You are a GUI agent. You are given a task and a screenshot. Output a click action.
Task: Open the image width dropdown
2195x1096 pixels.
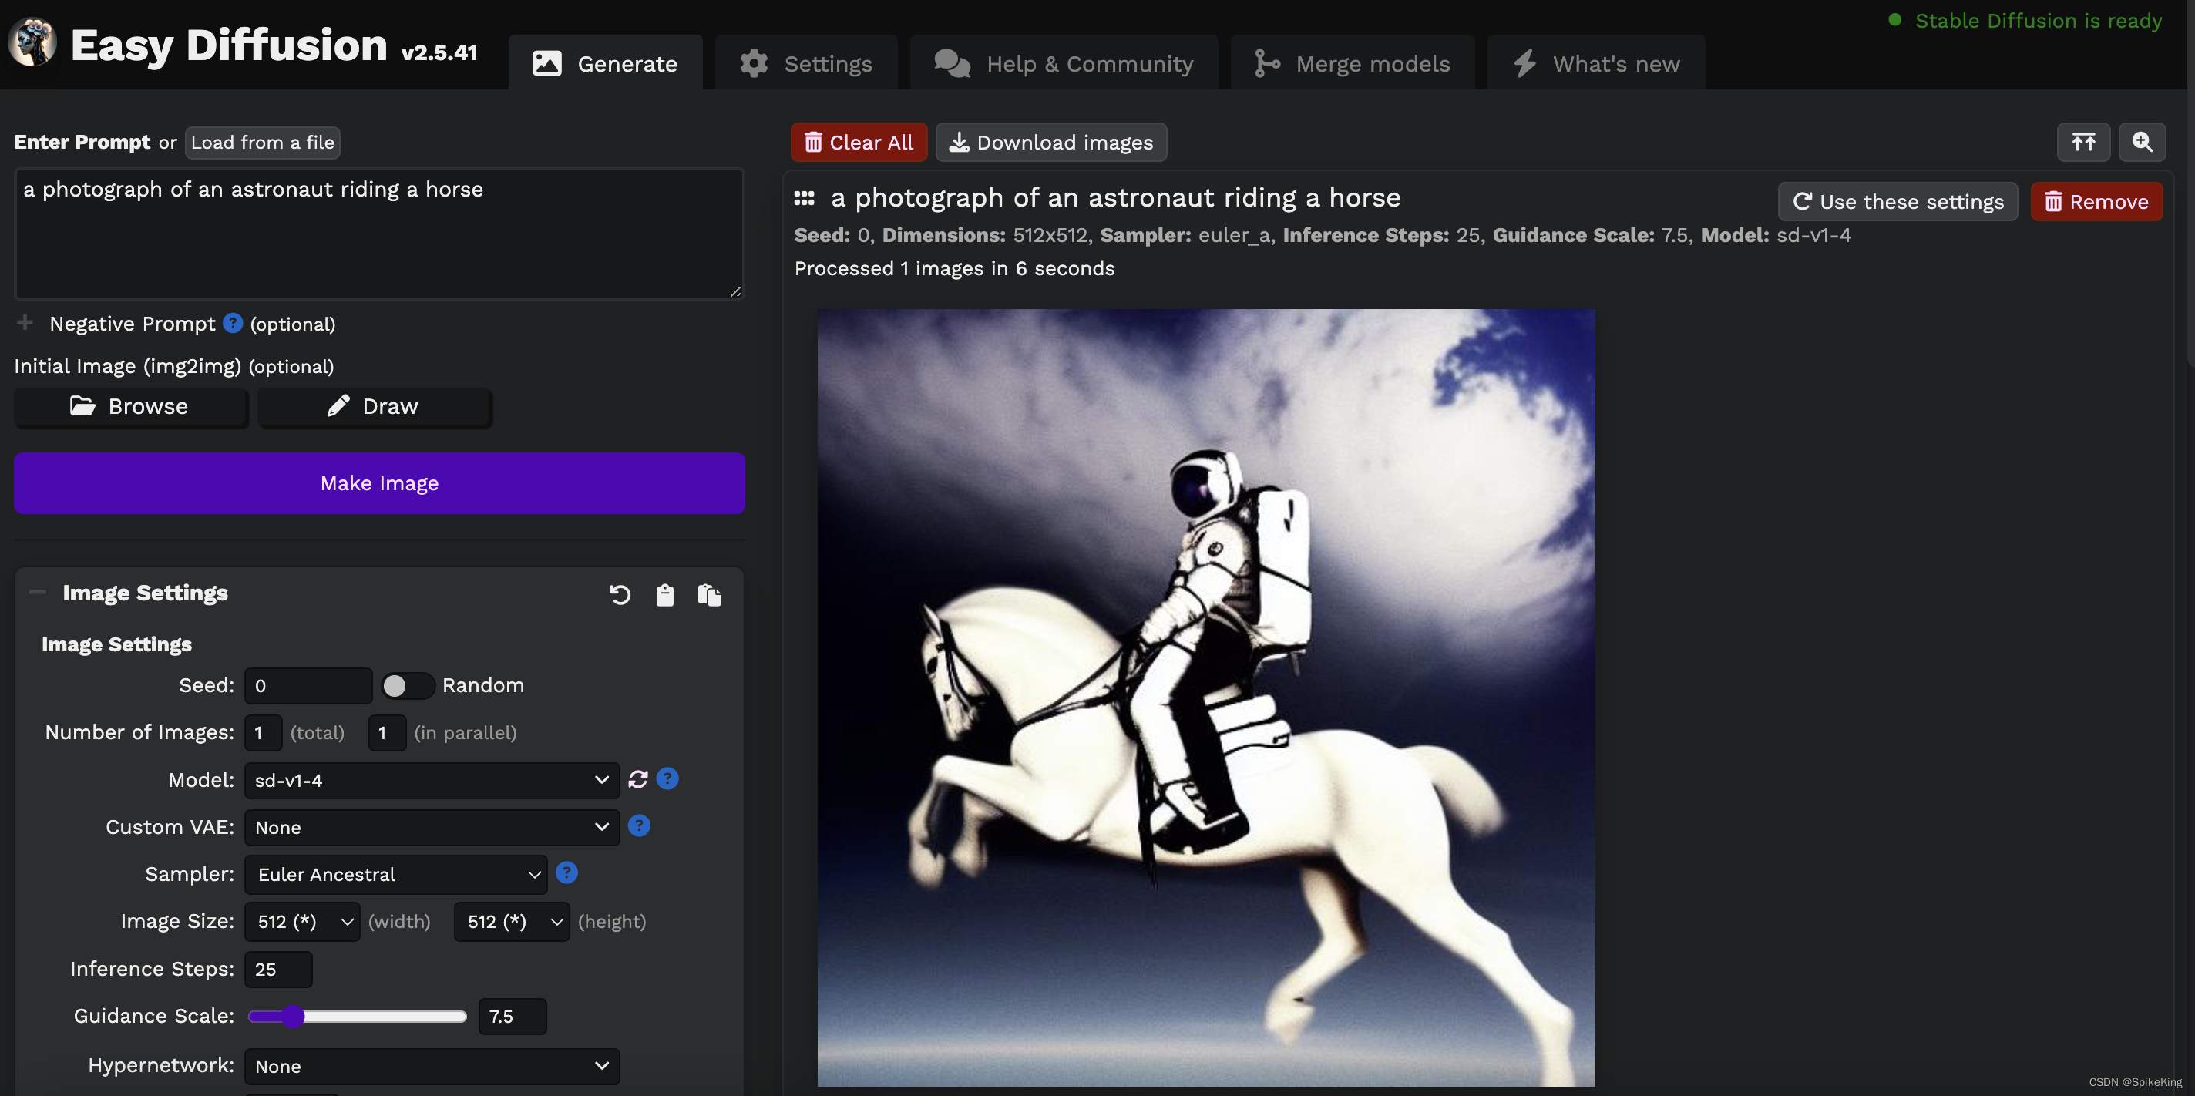(x=302, y=921)
